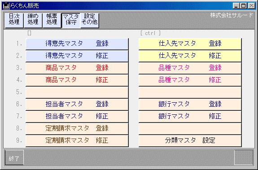
Task: Switch to the 締め処理 tab
Action: [x=33, y=21]
